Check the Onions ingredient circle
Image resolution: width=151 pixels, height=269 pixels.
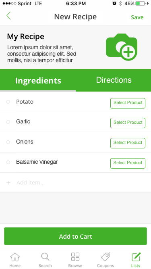coord(8,142)
